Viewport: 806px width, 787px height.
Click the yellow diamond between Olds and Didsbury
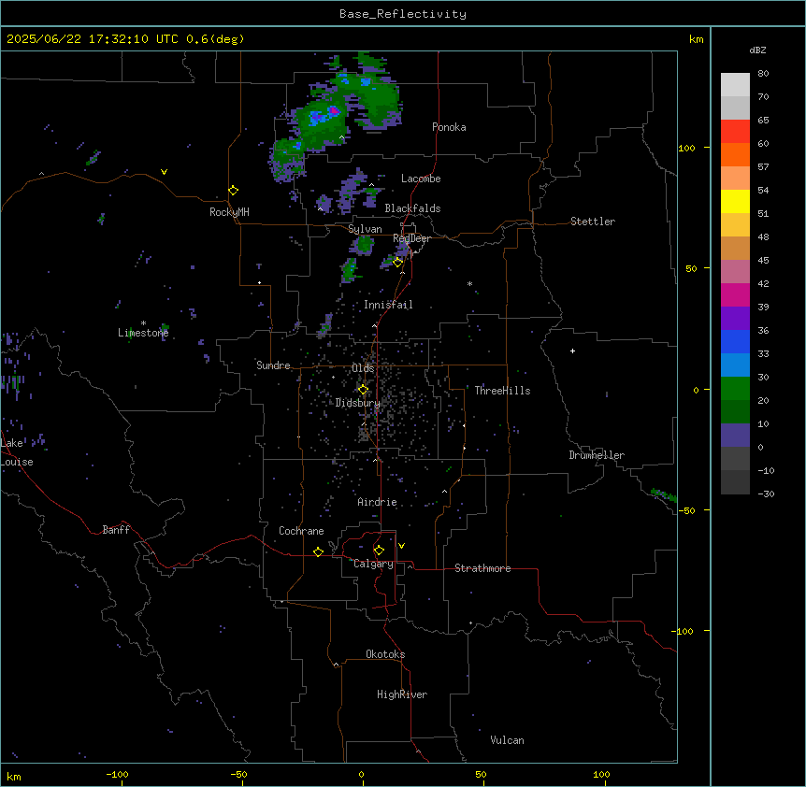point(363,390)
